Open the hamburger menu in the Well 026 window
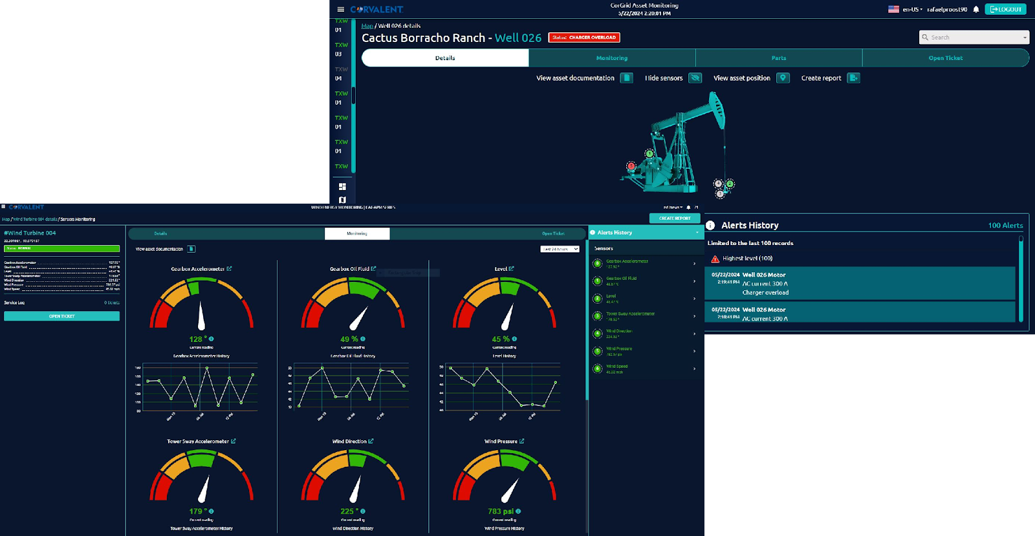The width and height of the screenshot is (1035, 536). tap(341, 9)
